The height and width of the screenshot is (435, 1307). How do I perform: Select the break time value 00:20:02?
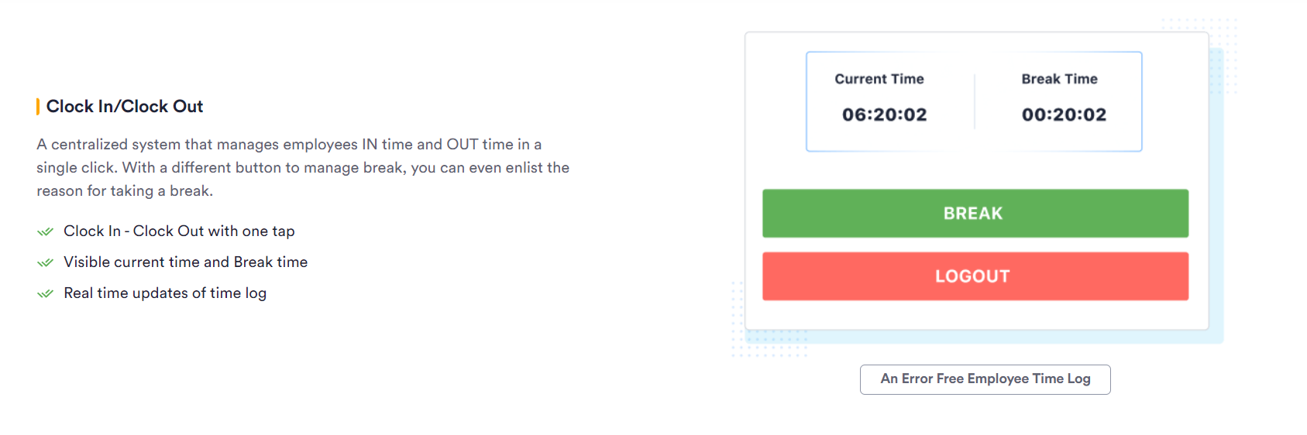1064,115
